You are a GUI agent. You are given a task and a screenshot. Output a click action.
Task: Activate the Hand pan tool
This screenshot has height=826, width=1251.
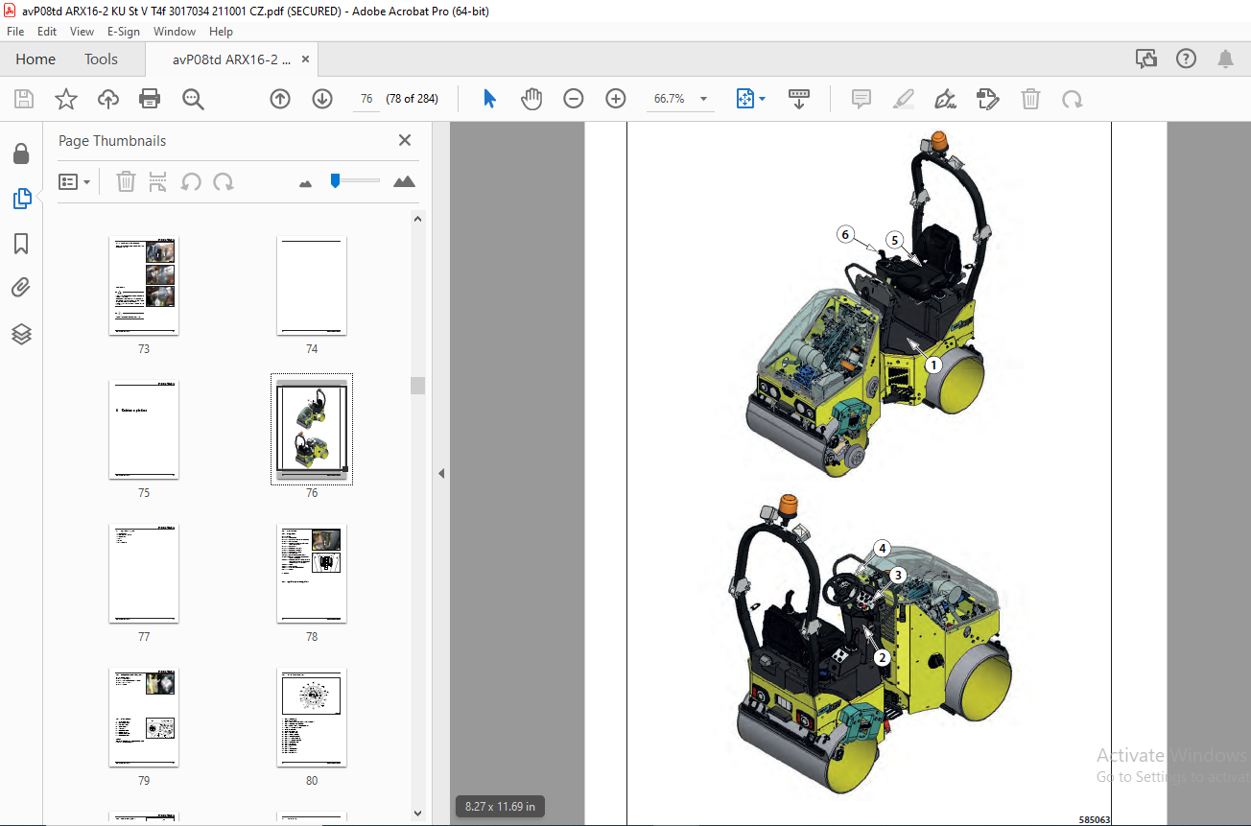(531, 99)
